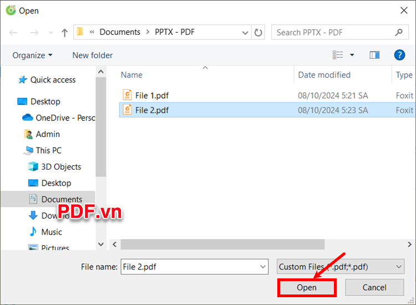The width and height of the screenshot is (416, 305).
Task: Click New folder in toolbar
Action: click(92, 55)
